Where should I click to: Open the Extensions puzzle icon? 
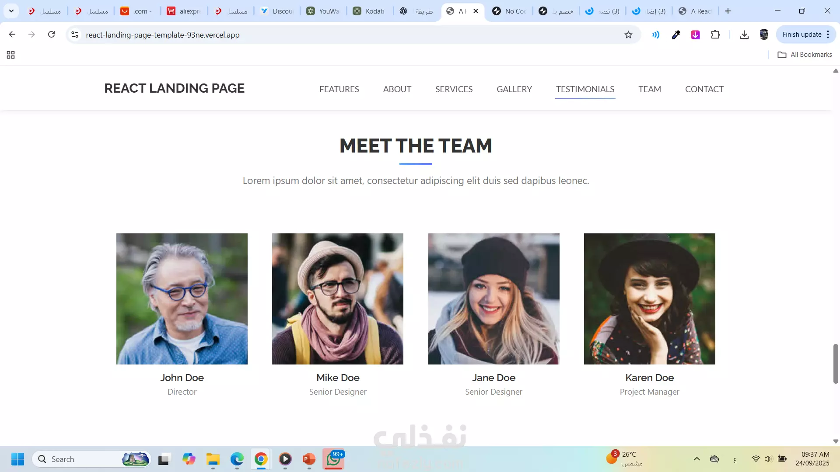coord(715,35)
